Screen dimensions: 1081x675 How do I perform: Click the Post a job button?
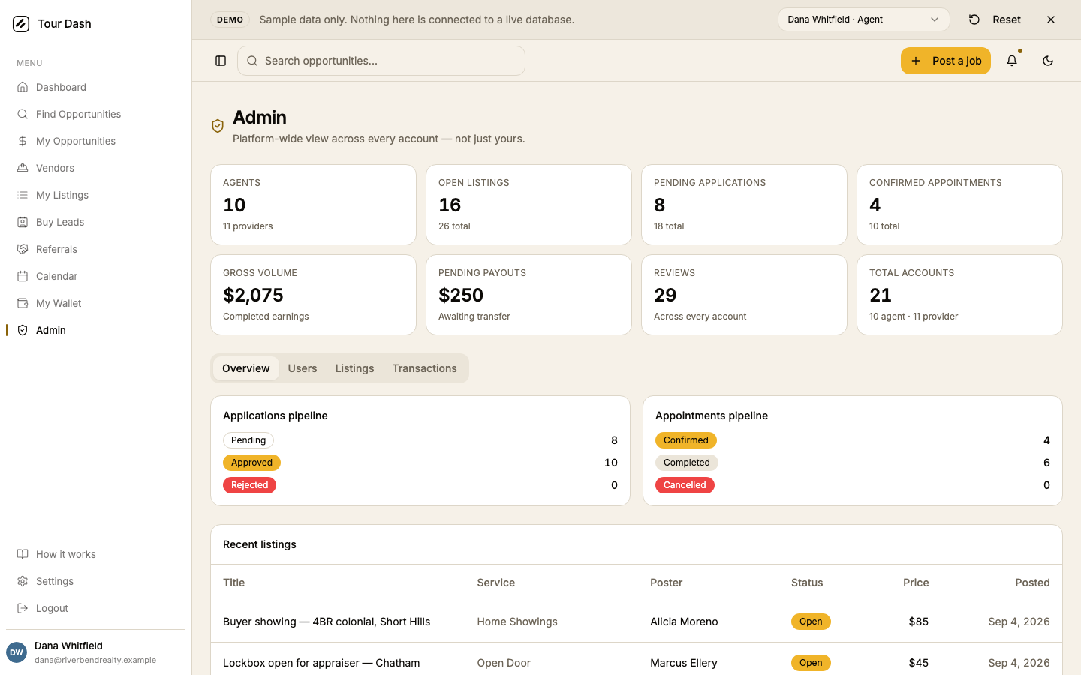click(946, 61)
